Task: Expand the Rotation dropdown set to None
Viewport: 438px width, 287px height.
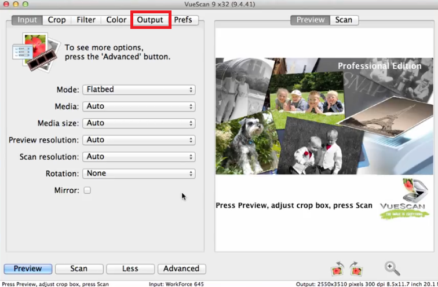Action: click(139, 174)
